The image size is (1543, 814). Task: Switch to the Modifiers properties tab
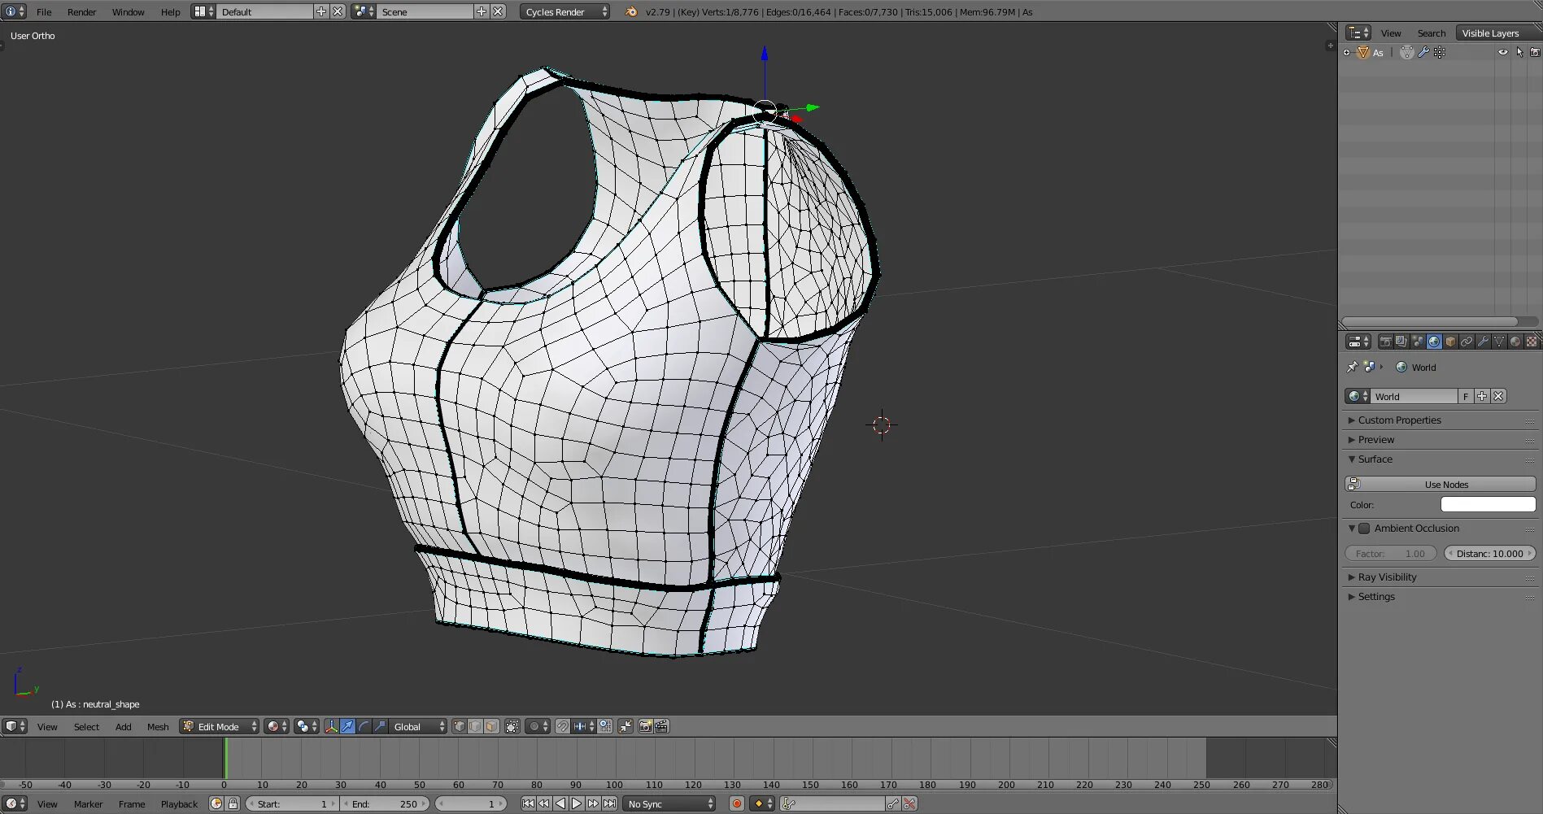[x=1483, y=342]
